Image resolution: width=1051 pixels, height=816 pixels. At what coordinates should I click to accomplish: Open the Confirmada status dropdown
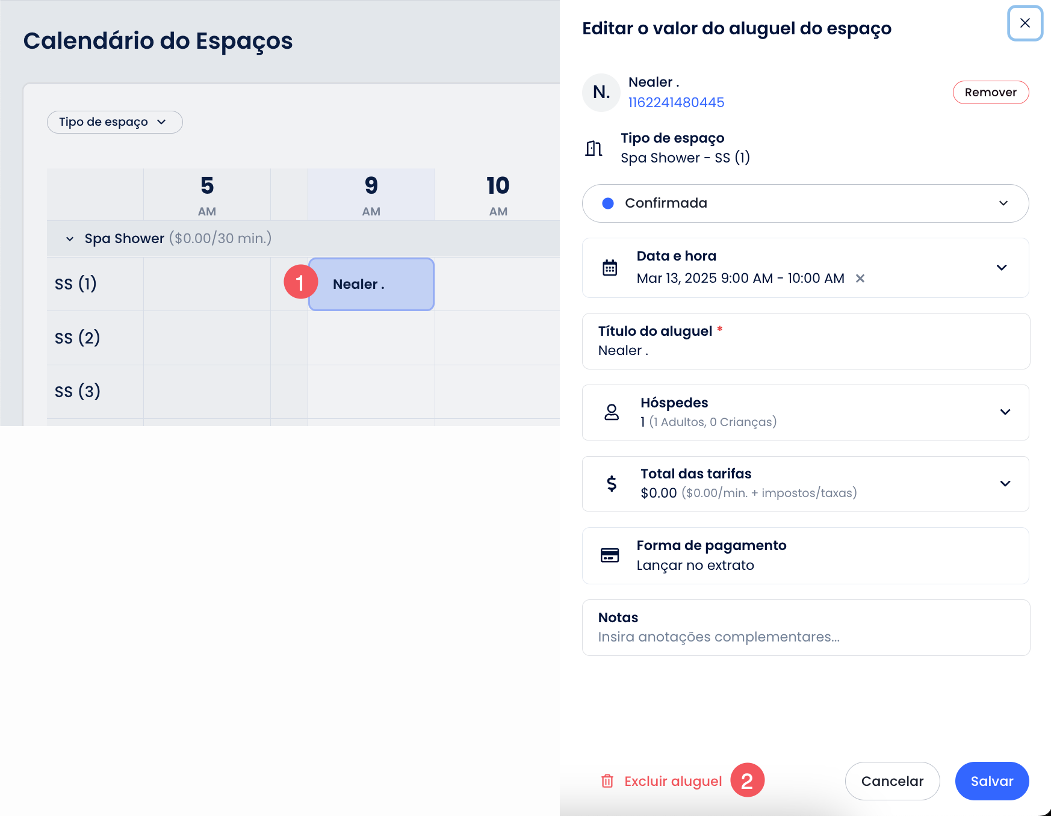tap(805, 203)
